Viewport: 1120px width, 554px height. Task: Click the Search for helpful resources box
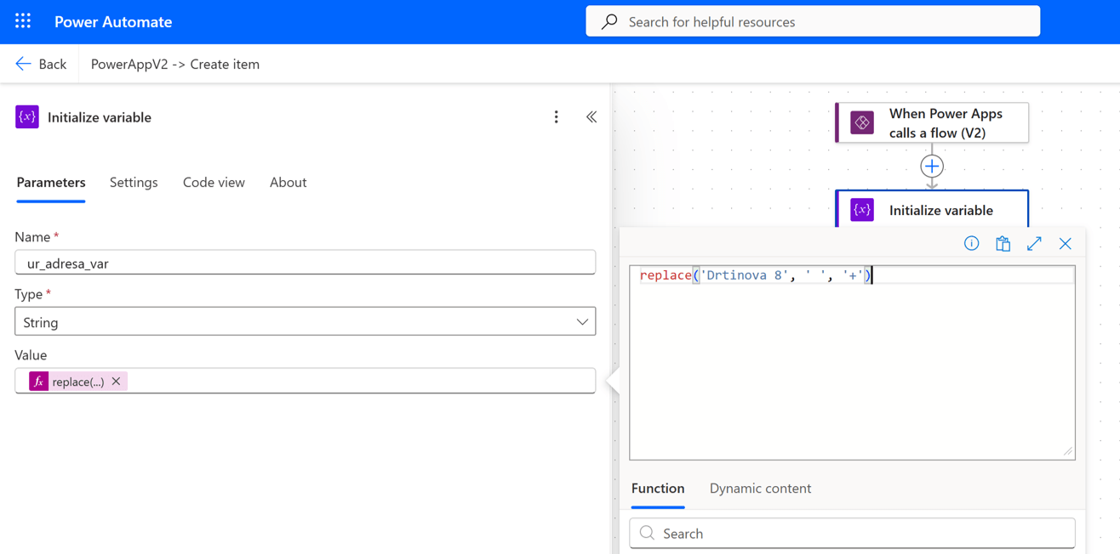point(813,22)
